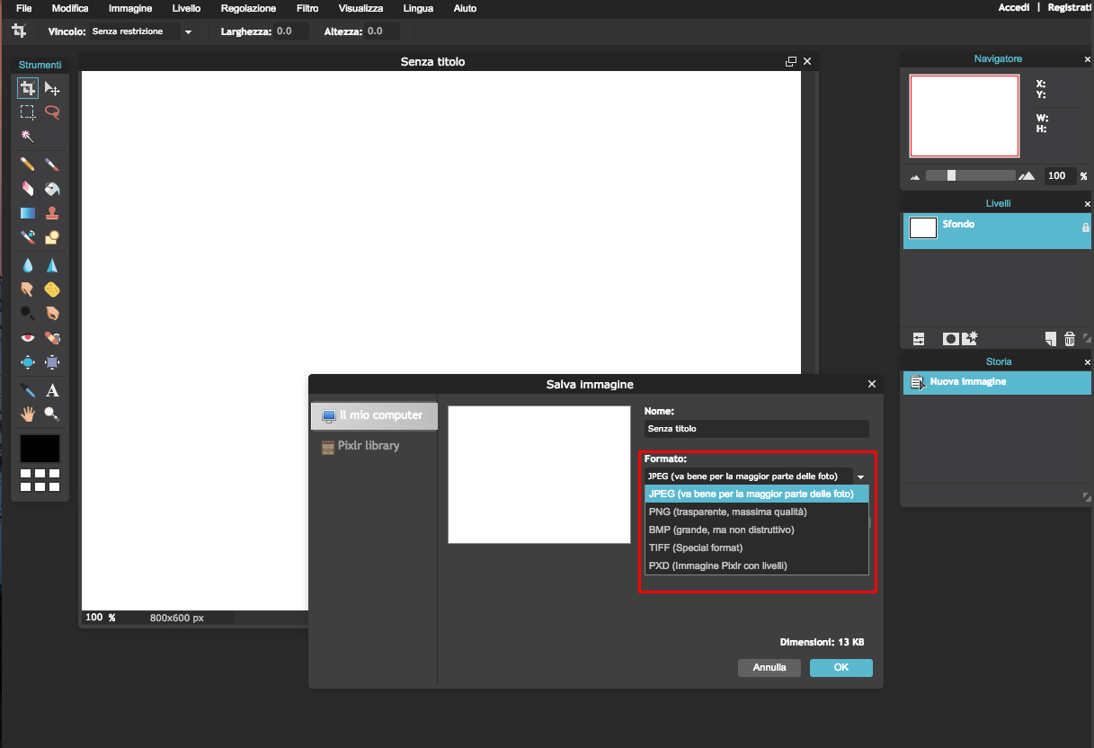
Task: Switch to the Il mio computer tab
Action: pyautogui.click(x=373, y=415)
